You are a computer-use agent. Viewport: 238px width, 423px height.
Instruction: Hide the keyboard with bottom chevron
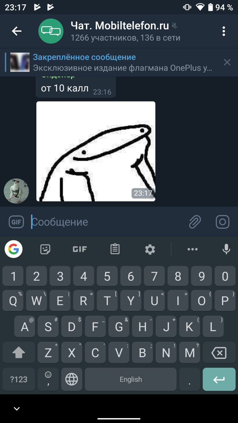point(17,409)
